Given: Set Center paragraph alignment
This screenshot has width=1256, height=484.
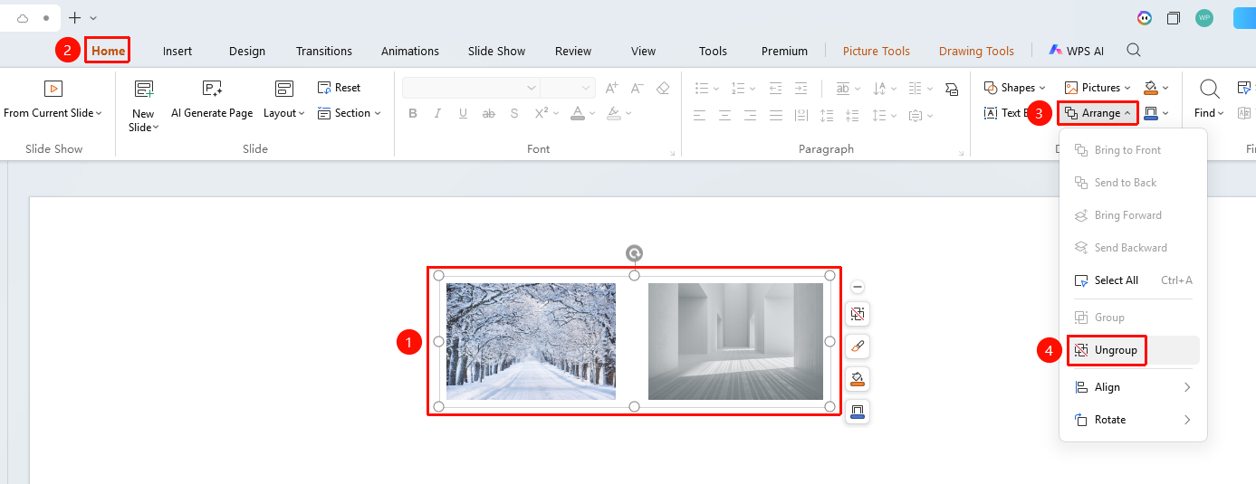Looking at the screenshot, I should click(x=725, y=115).
